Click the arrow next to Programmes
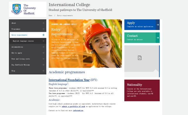The width and height of the screenshot is (188, 115). (43, 29)
